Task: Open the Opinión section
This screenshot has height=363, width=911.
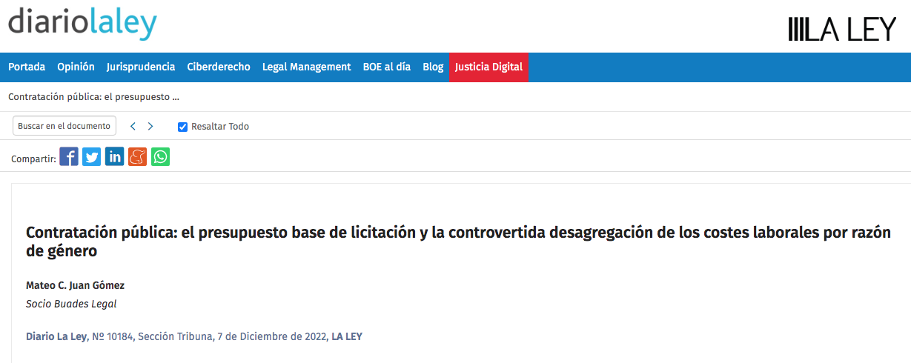Action: (76, 67)
